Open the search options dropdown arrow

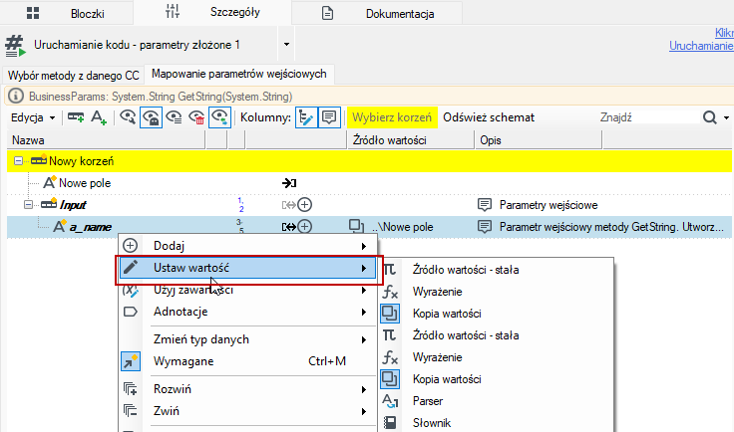(726, 117)
